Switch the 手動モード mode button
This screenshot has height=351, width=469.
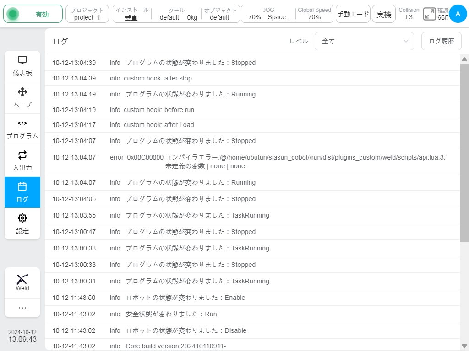click(x=353, y=14)
